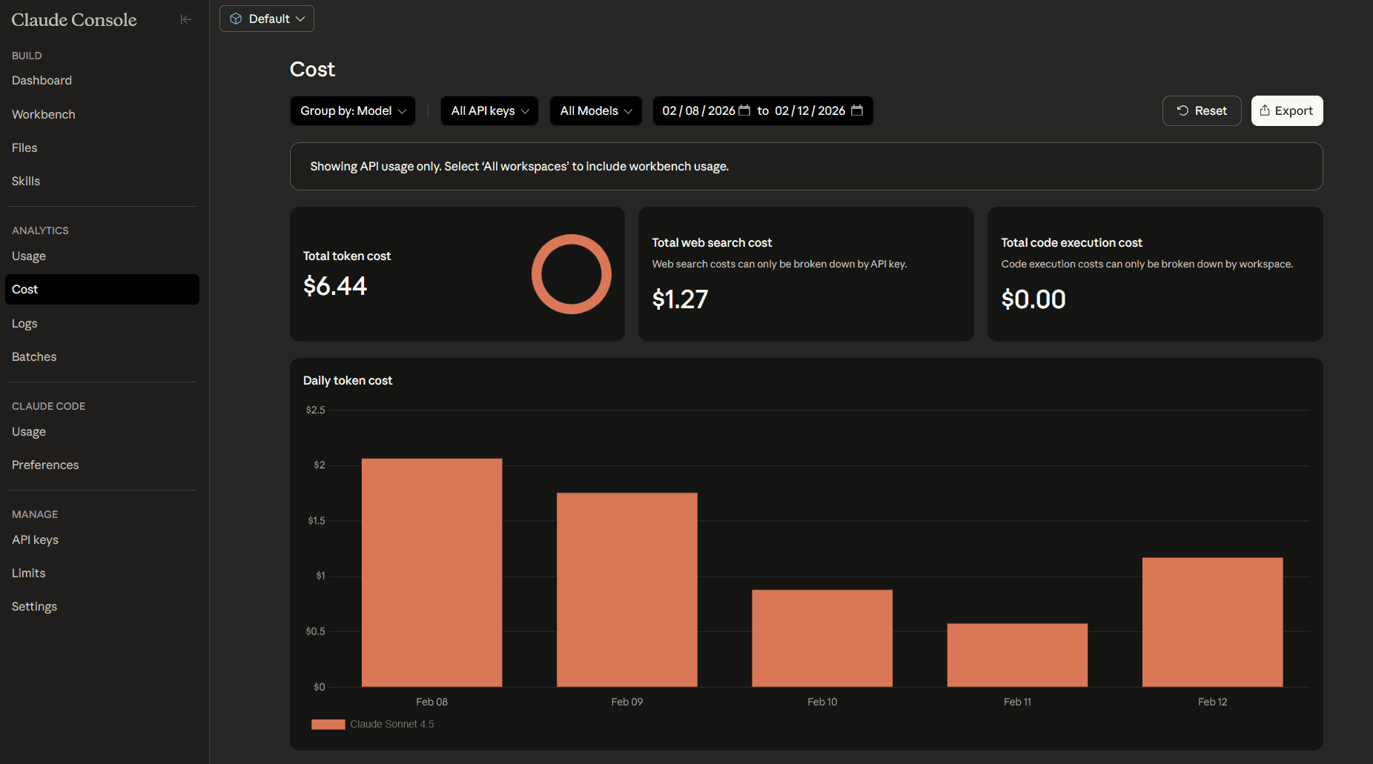Open the Logs page
1373x764 pixels.
point(24,323)
